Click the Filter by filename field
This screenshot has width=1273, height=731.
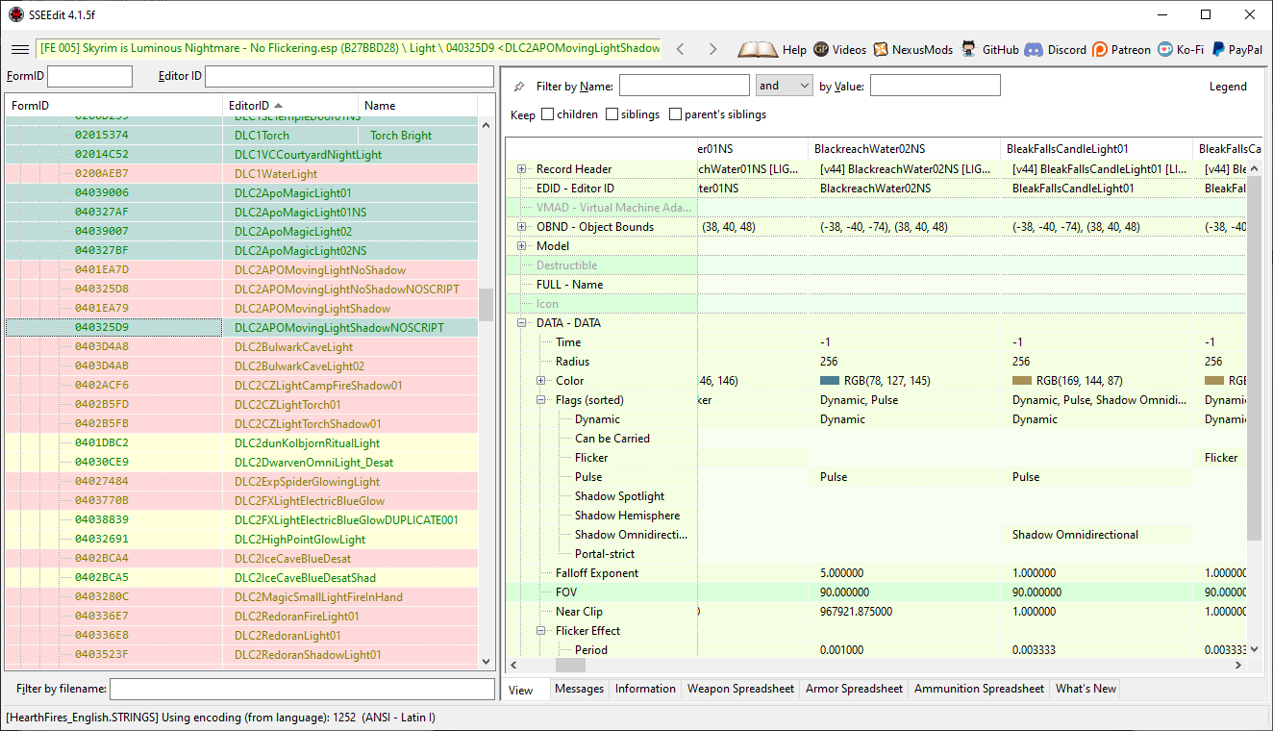(x=303, y=689)
